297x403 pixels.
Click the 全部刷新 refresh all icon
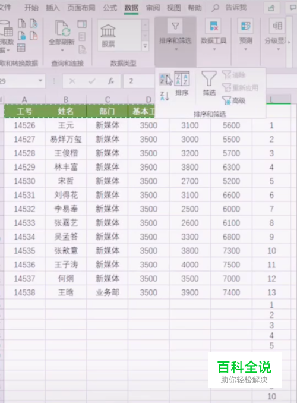click(x=62, y=29)
